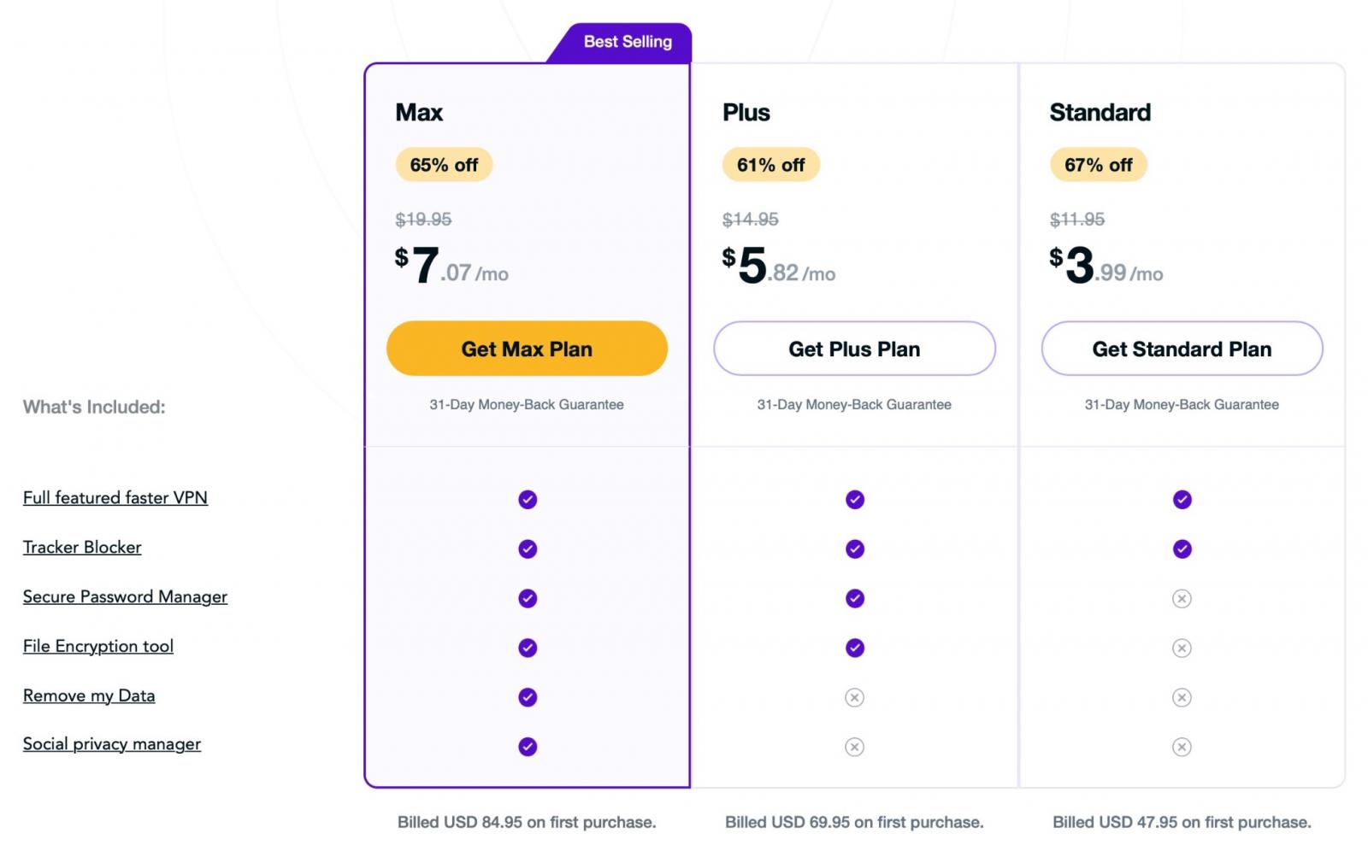The height and width of the screenshot is (845, 1368).
Task: Click the 65% off badge on Max plan
Action: 444,164
